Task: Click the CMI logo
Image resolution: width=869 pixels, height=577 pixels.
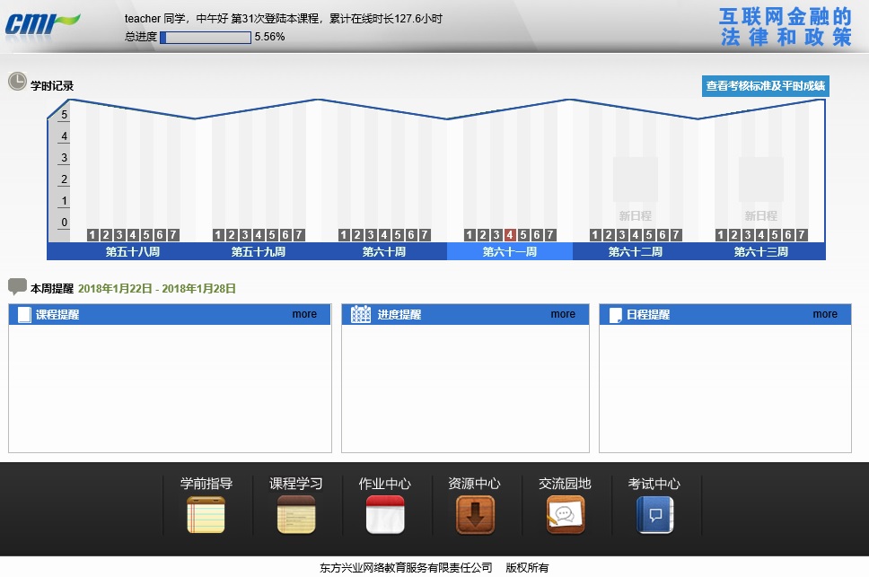Action: point(42,22)
